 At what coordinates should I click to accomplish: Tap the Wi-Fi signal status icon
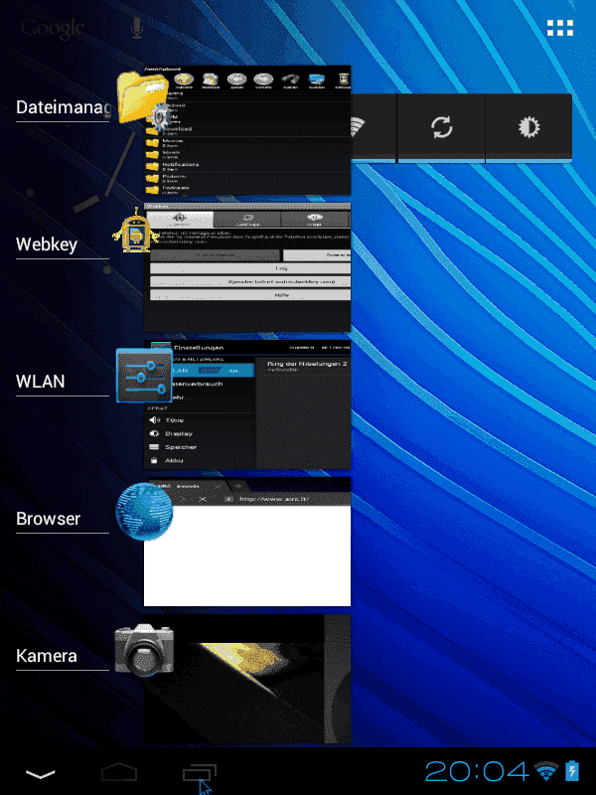(x=546, y=772)
